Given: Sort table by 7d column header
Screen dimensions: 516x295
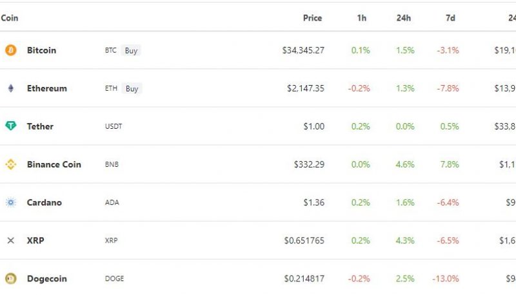Looking at the screenshot, I should click(450, 18).
